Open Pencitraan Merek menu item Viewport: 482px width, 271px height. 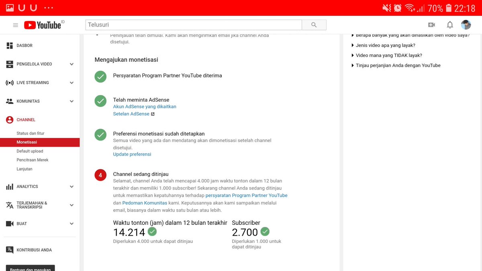(33, 160)
